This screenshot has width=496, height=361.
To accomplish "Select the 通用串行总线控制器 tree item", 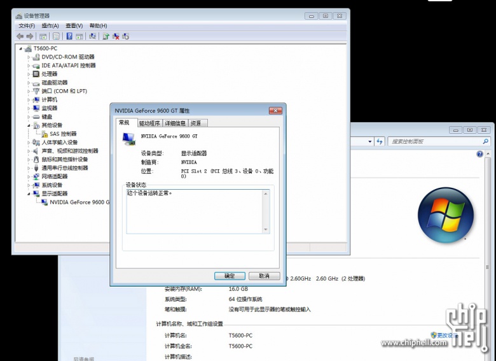I will [x=65, y=168].
